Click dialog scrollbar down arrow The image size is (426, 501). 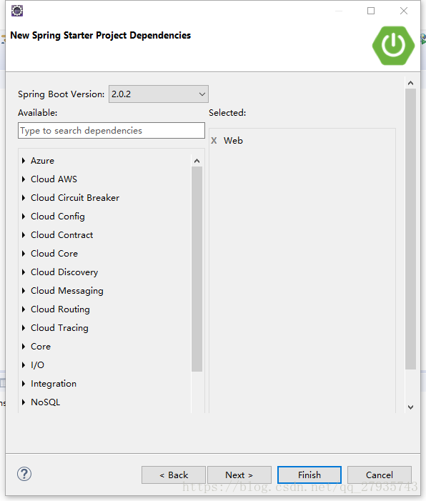click(x=411, y=407)
